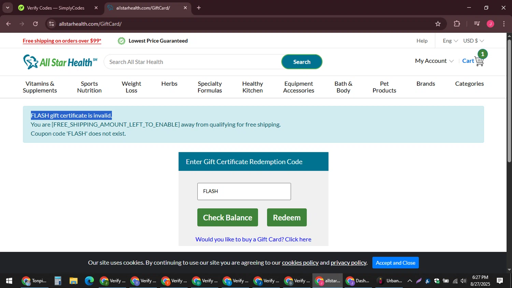This screenshot has height=288, width=512.
Task: Click 'FLASH gift certificate is invalid.' text
Action: (71, 115)
